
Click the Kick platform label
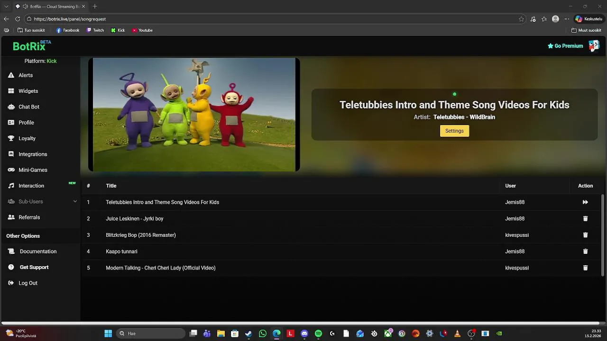[52, 61]
